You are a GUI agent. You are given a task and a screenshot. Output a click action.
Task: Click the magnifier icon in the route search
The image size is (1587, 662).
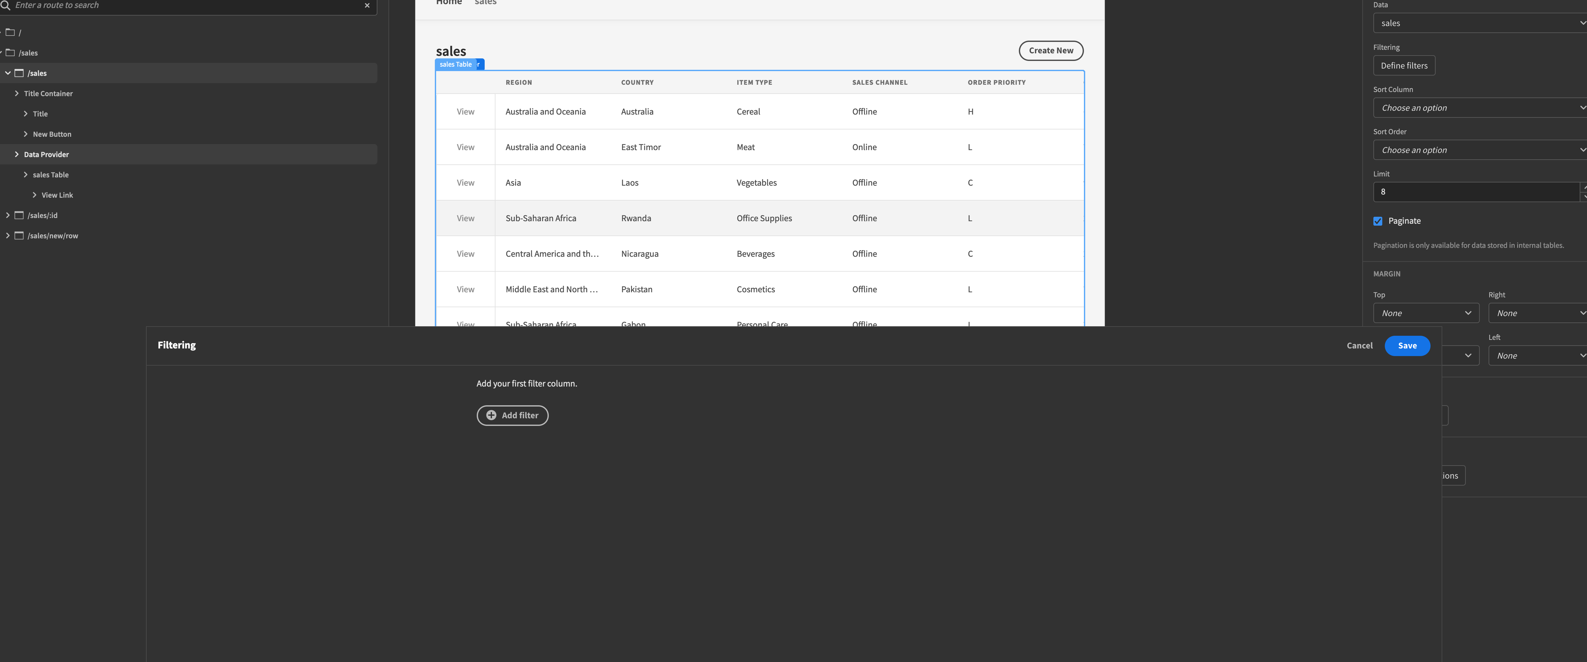click(7, 5)
